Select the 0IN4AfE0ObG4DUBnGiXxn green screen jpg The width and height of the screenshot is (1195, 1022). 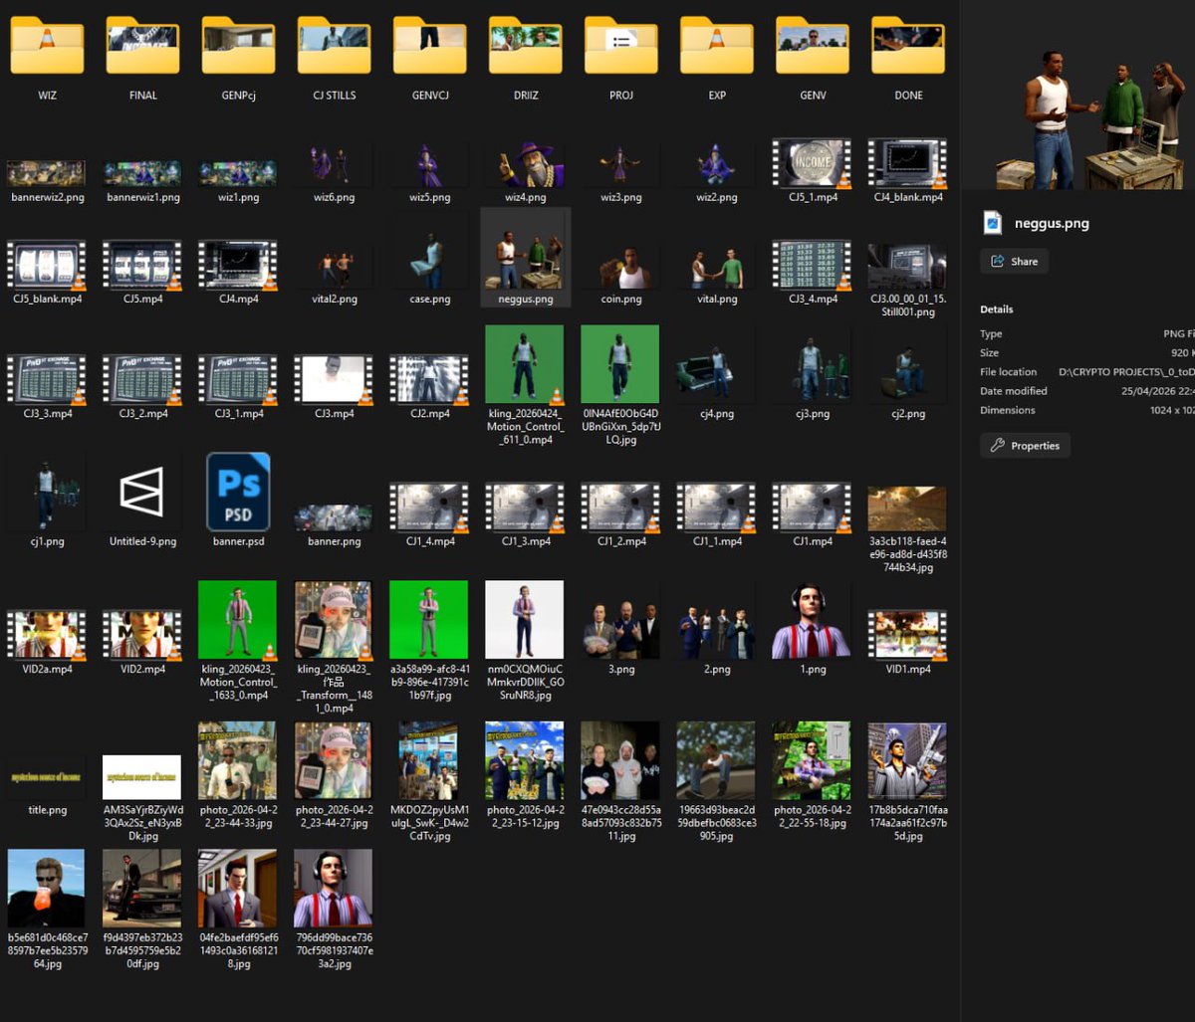coord(620,364)
